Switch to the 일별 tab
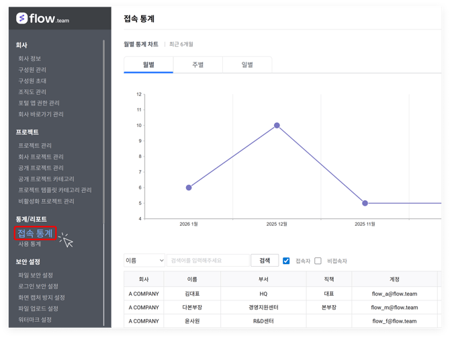Screen dimensions: 450x338 pos(247,65)
